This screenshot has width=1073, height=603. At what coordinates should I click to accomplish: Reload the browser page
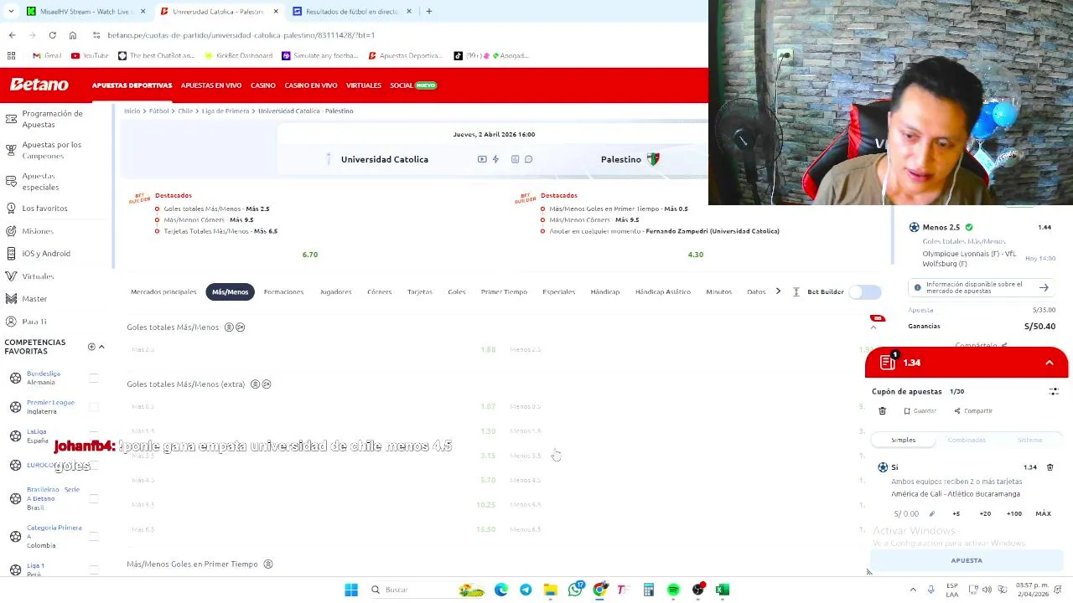[52, 35]
